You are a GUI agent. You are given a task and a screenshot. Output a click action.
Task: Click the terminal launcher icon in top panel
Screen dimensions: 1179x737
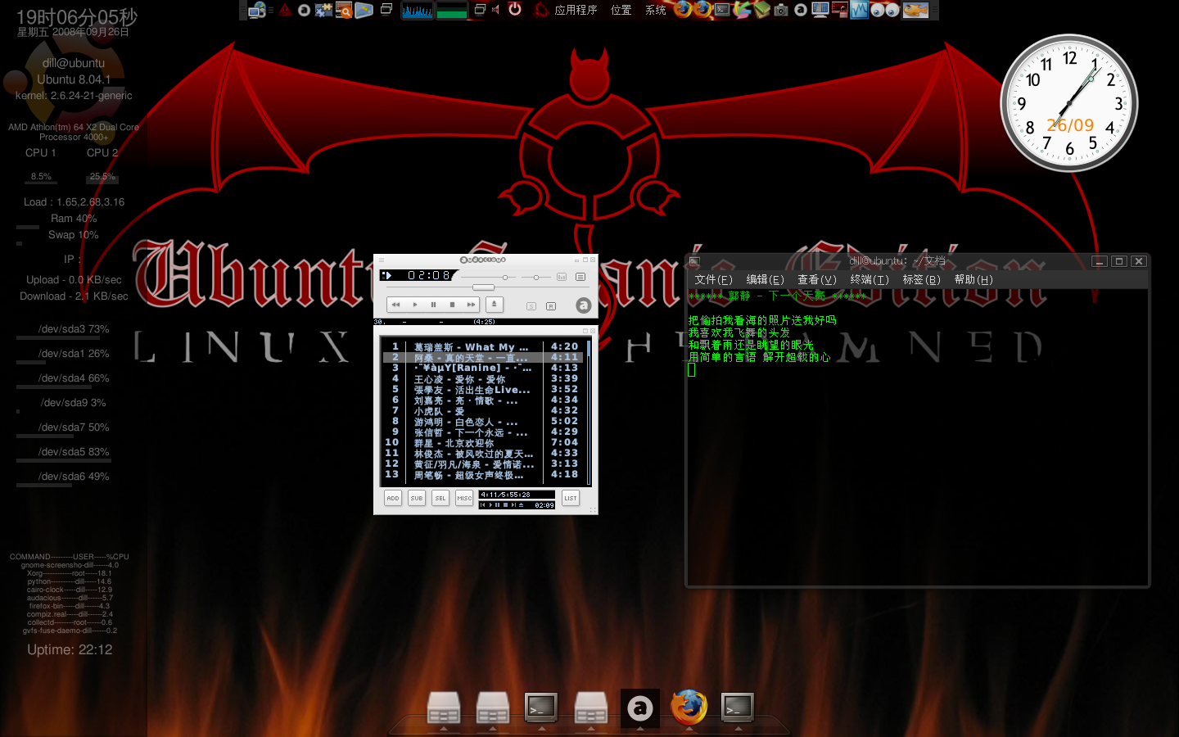[722, 10]
